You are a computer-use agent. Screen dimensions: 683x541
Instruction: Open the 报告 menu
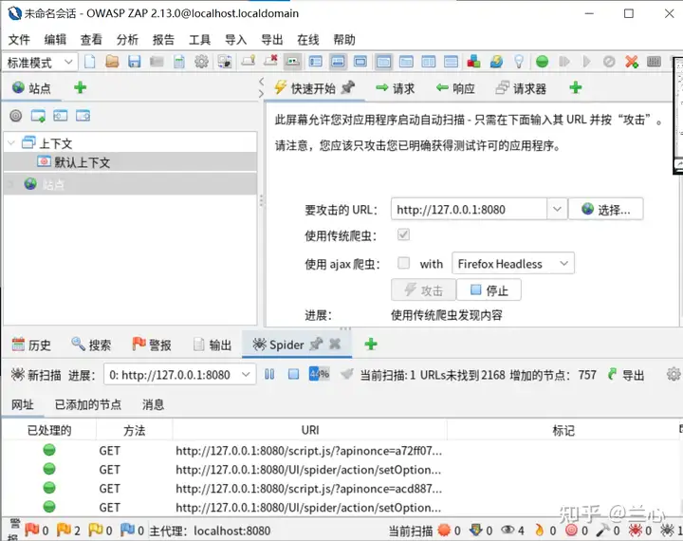click(x=163, y=40)
